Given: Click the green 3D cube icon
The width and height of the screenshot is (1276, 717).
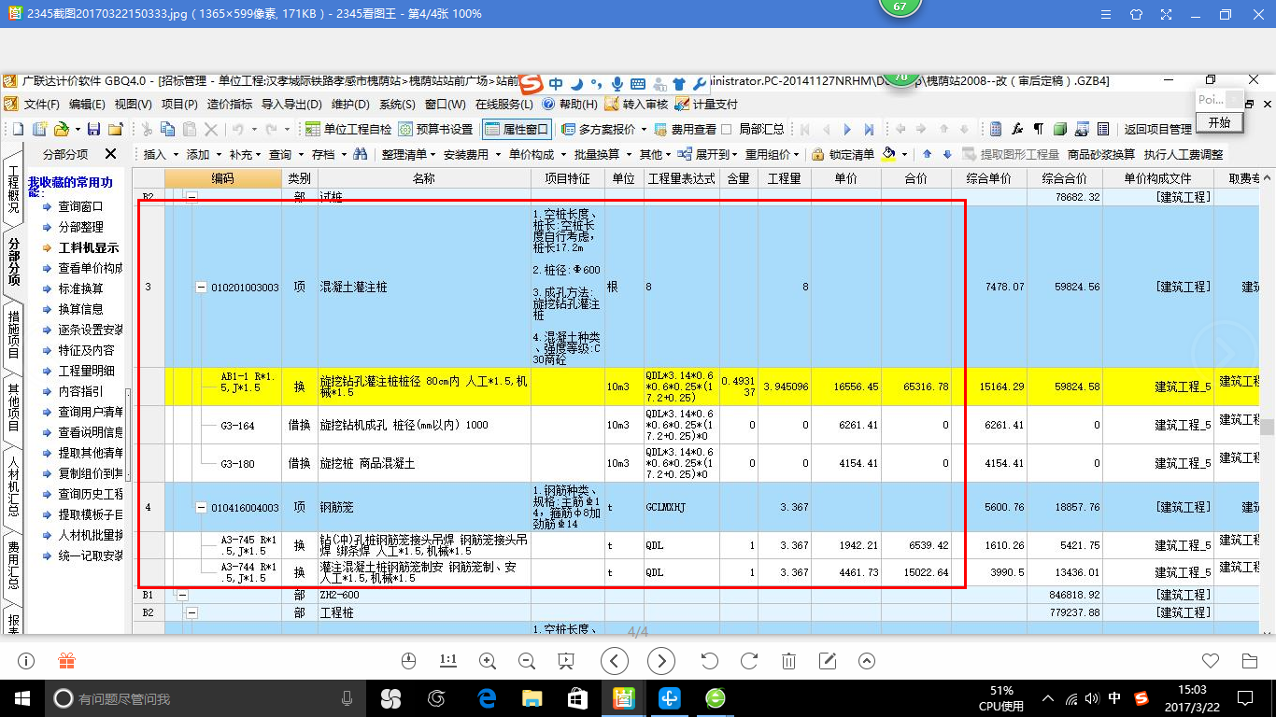Looking at the screenshot, I should coord(1060,129).
